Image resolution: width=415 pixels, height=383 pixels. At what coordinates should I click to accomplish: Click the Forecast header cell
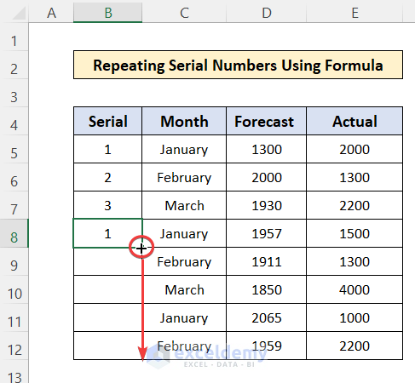tap(266, 121)
